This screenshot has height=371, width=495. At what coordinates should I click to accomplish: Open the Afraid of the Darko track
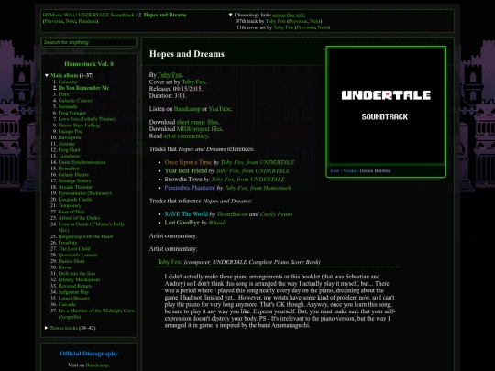[79, 218]
